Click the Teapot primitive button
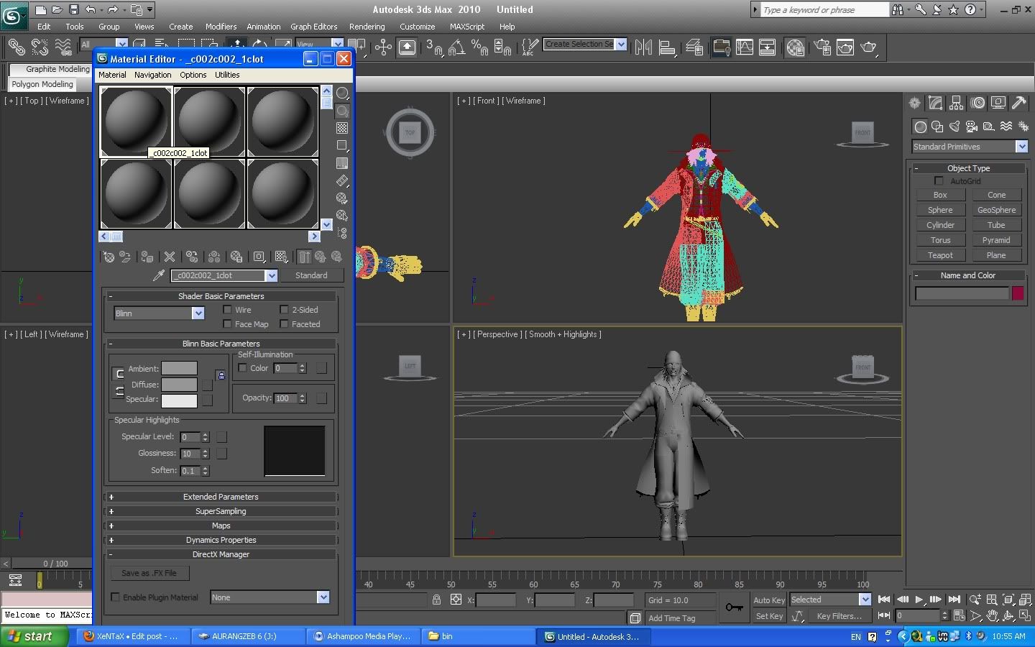This screenshot has width=1035, height=647. point(940,255)
